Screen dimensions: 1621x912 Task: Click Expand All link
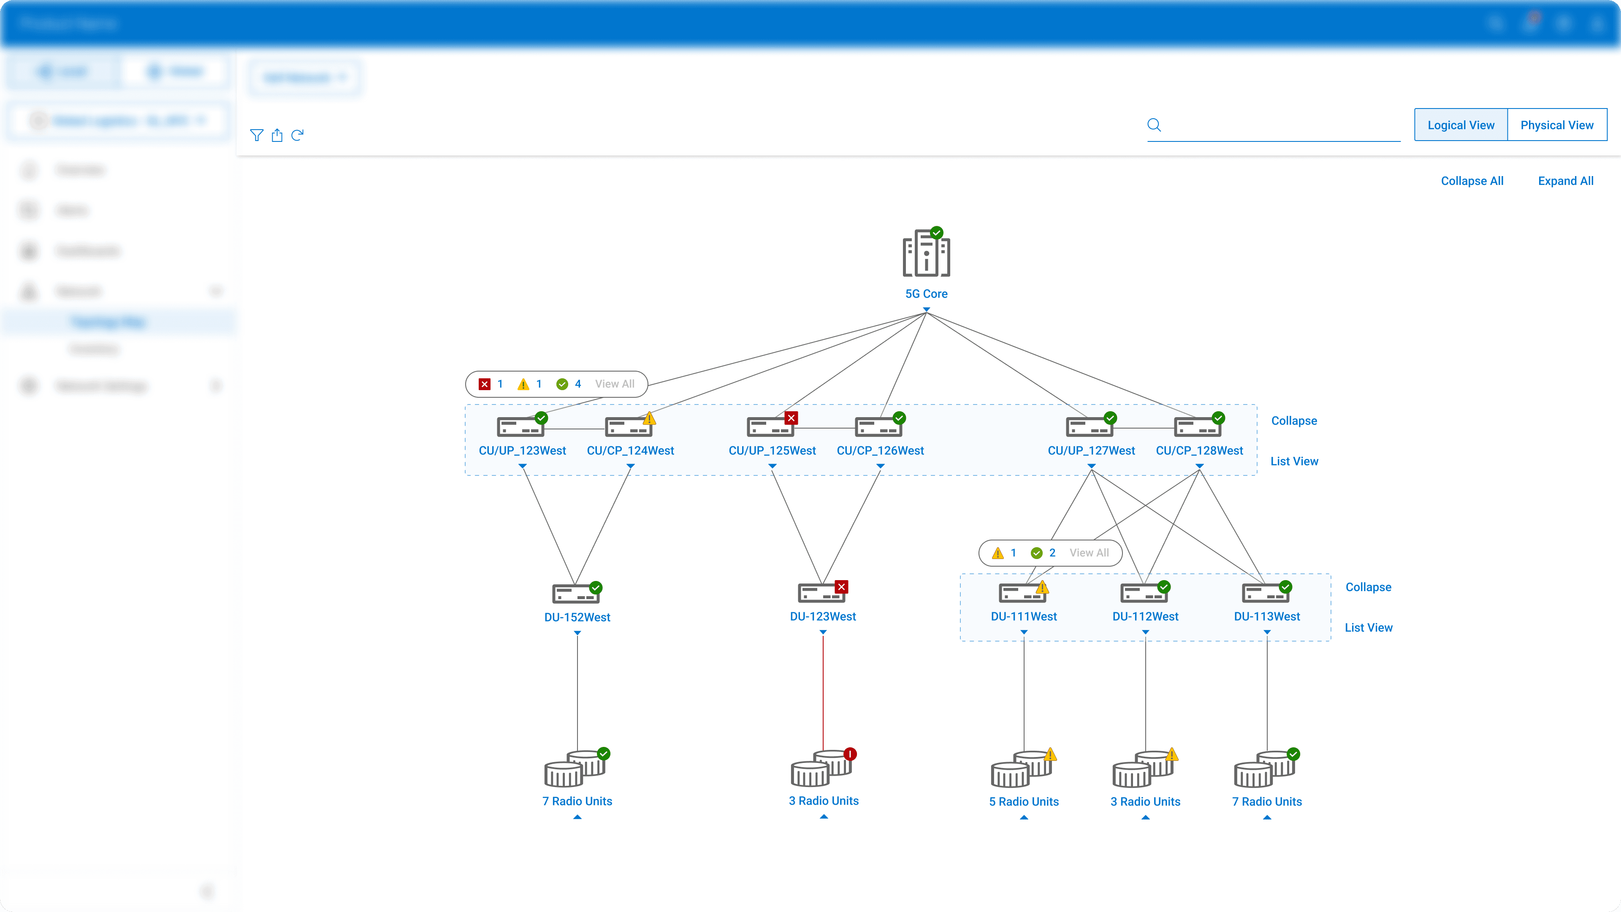1566,181
